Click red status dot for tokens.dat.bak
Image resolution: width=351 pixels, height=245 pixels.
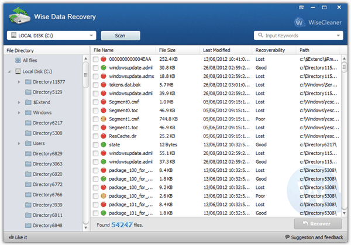click(103, 85)
